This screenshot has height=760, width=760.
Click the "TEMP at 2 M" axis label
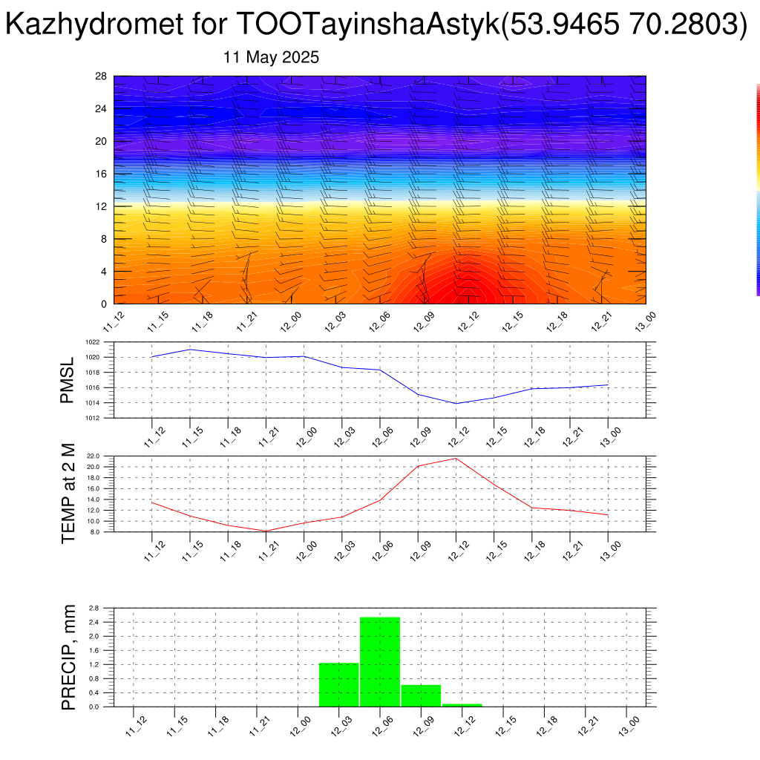click(x=68, y=494)
